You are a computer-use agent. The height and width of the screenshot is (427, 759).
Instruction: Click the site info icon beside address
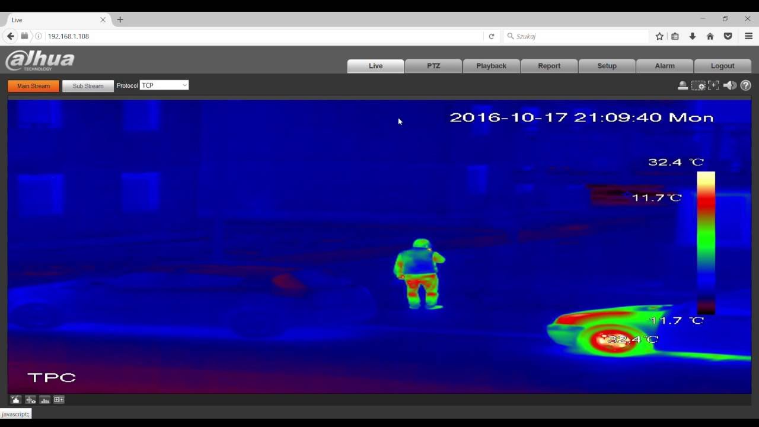coord(39,36)
